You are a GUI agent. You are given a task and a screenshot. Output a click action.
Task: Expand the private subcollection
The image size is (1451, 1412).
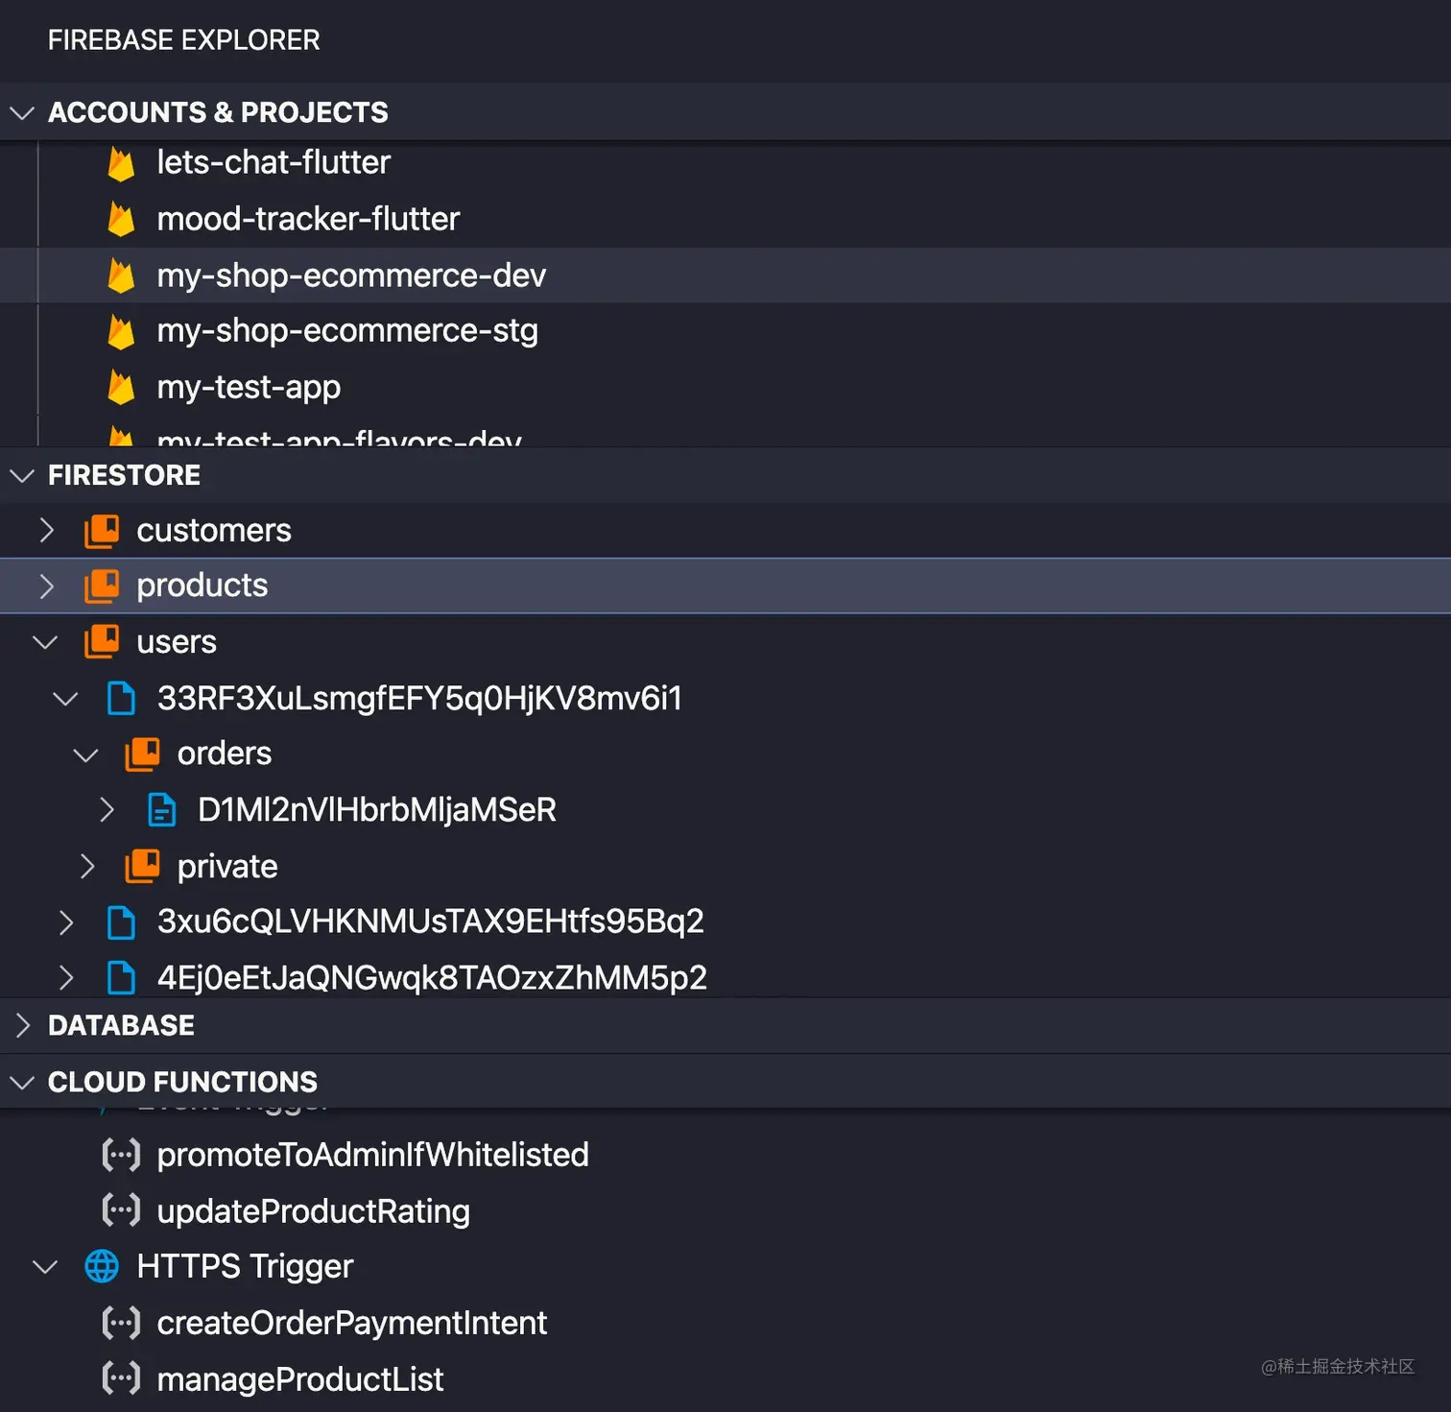tap(87, 867)
